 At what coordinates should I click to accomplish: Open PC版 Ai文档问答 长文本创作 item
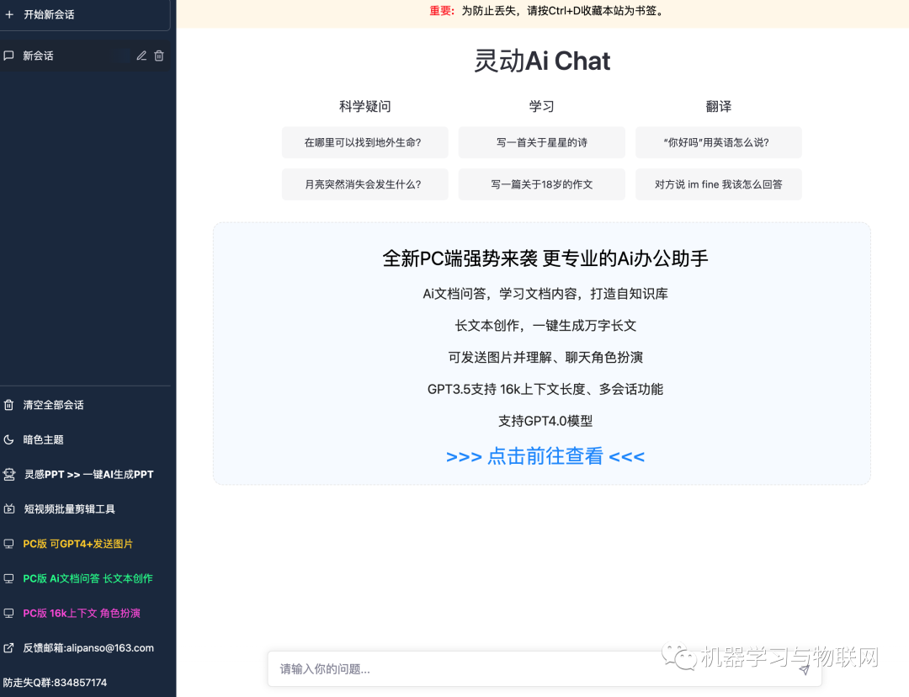click(x=88, y=578)
